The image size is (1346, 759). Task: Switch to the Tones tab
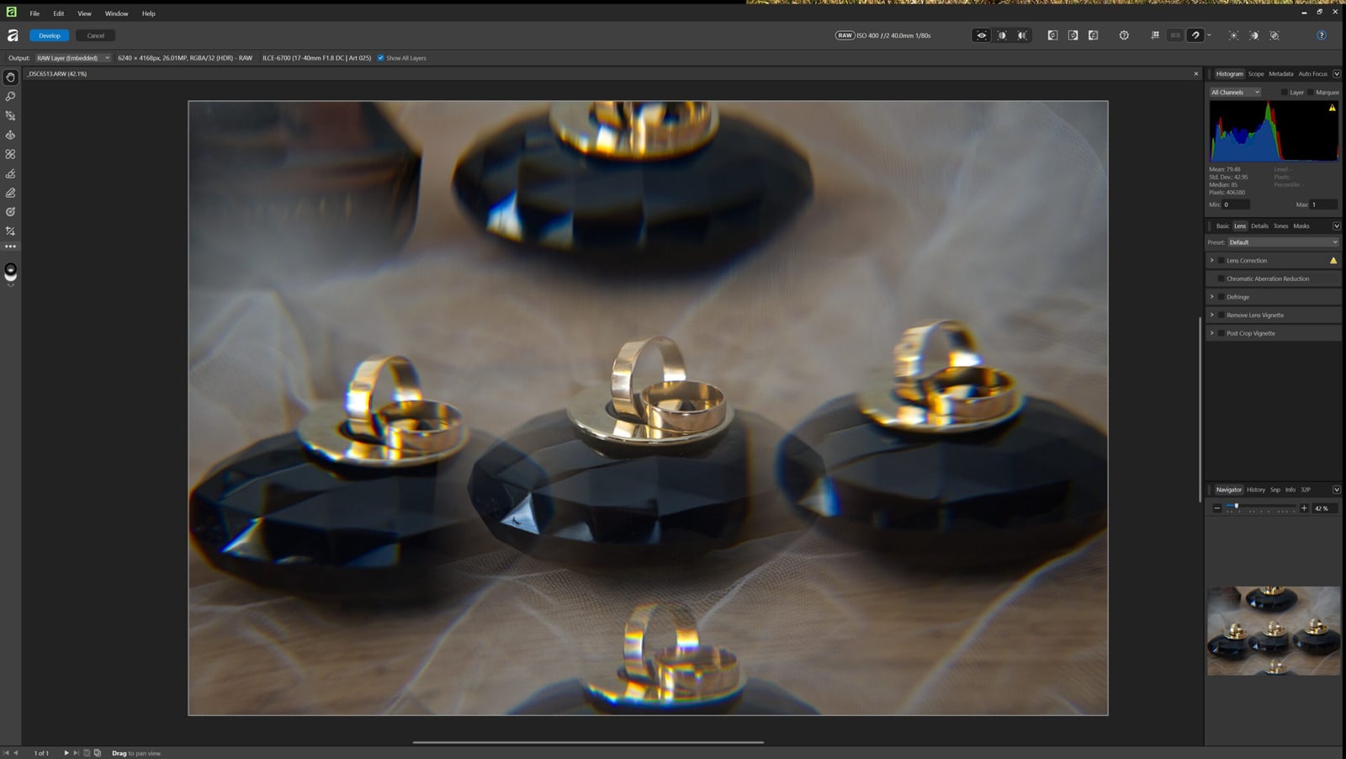tap(1280, 226)
